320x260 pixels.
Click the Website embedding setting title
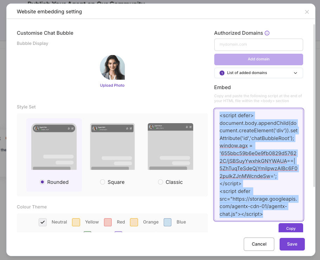[49, 12]
